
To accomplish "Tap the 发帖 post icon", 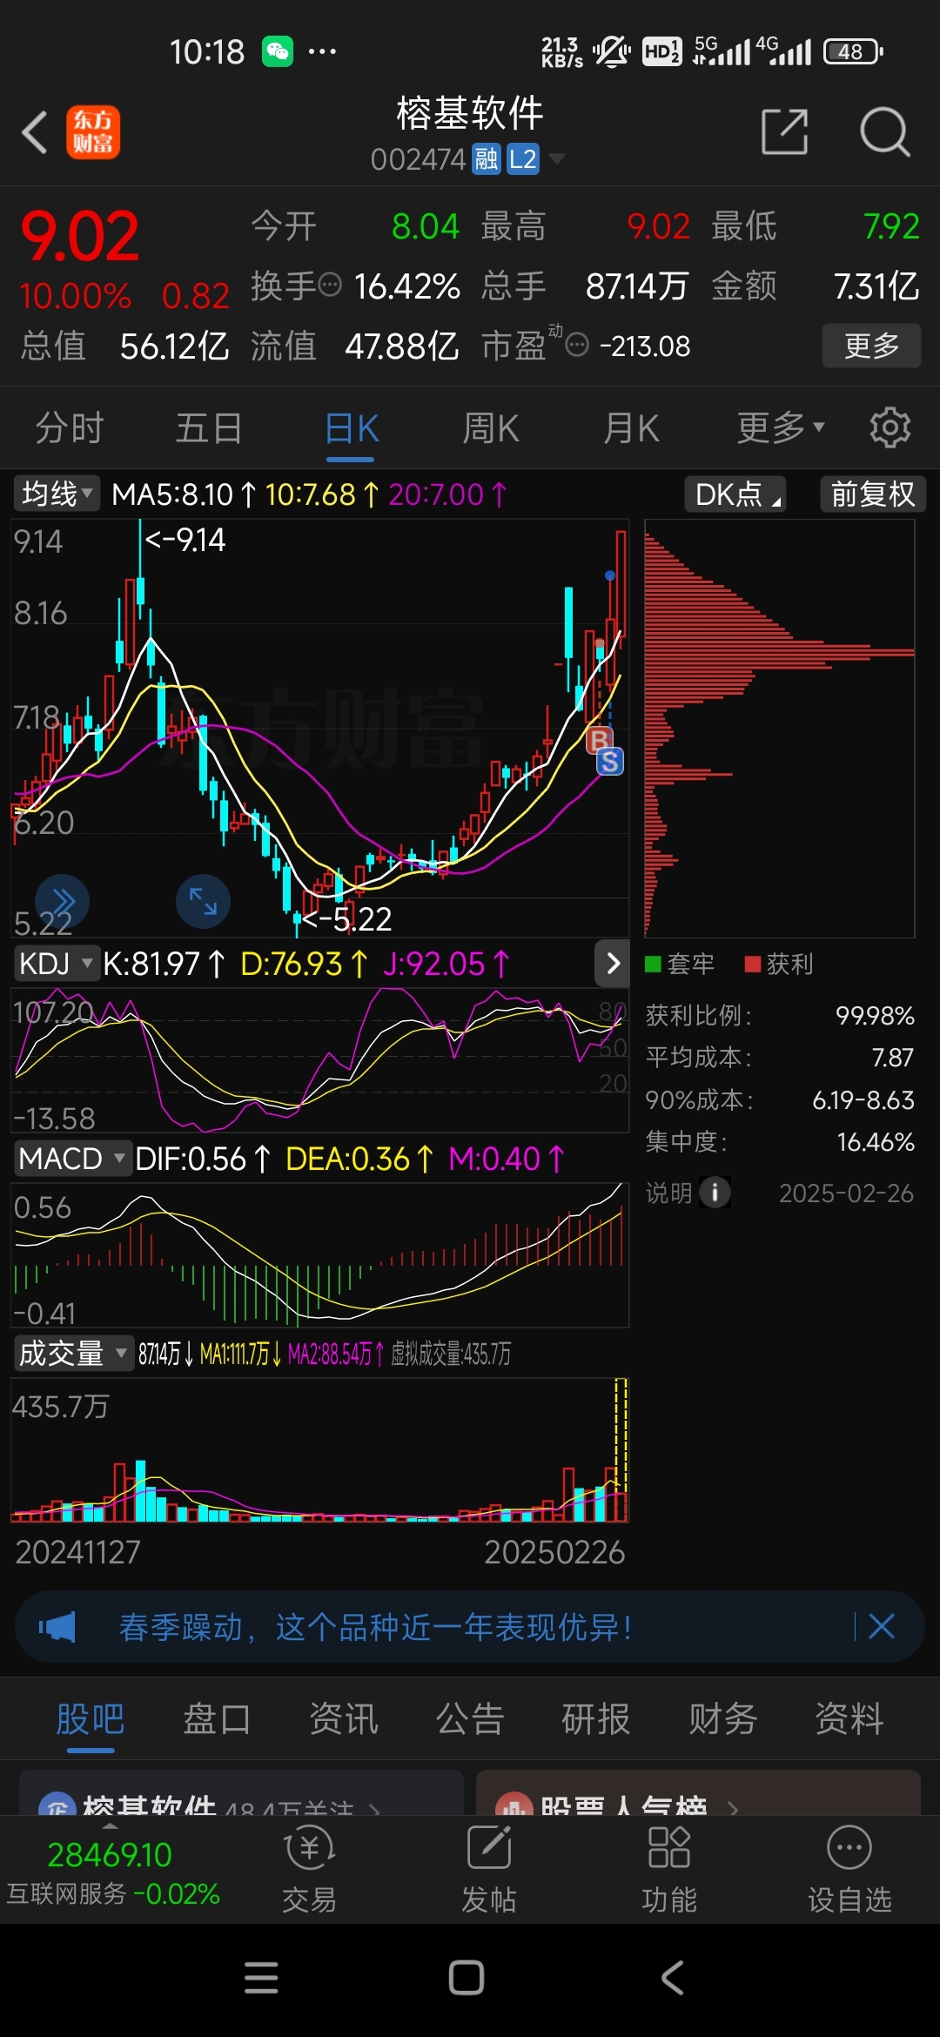I will coord(489,1868).
